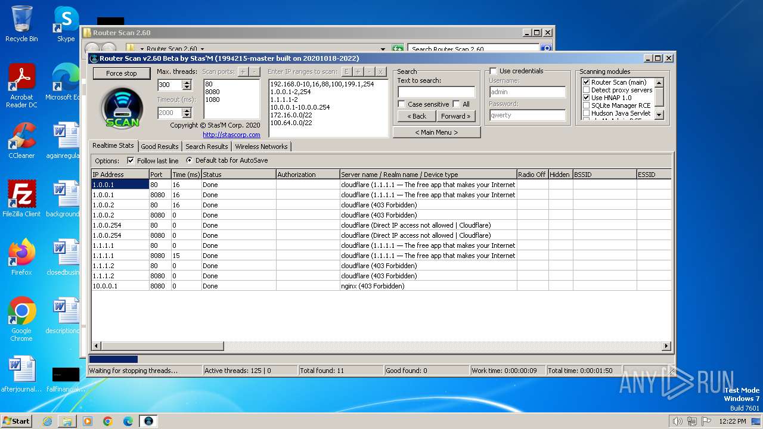
Task: Open the Wireless Networks tab
Action: (x=261, y=147)
